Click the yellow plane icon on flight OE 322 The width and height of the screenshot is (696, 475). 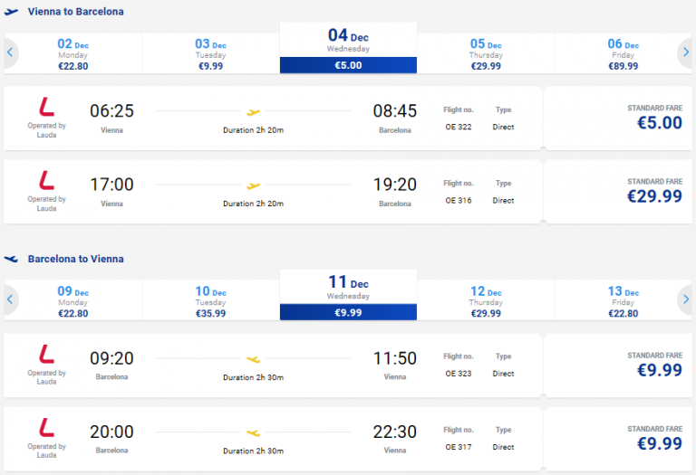click(254, 113)
